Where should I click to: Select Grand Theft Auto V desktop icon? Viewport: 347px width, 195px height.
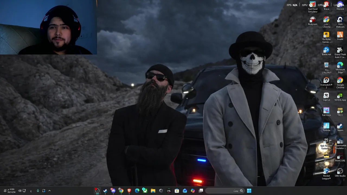[340, 53]
